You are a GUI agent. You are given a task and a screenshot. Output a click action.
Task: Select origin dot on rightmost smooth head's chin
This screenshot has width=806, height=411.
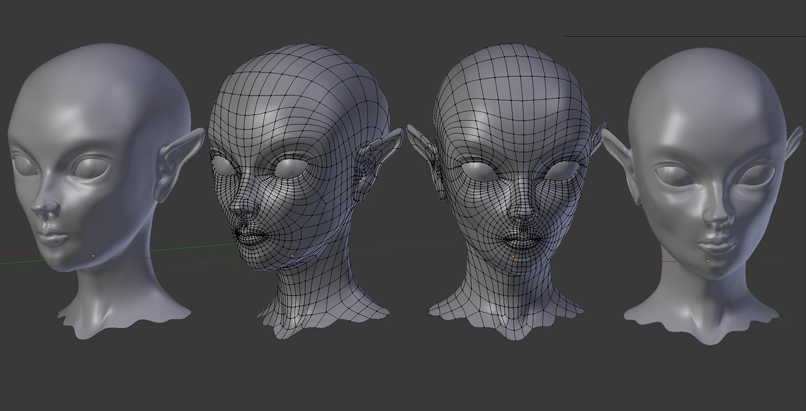708,261
